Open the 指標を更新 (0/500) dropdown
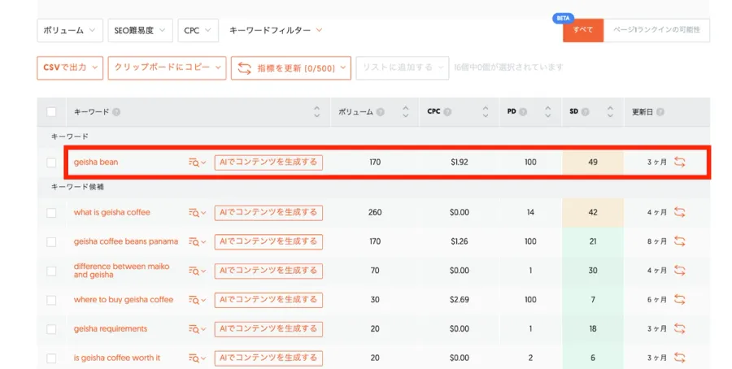732x369 pixels. point(291,68)
